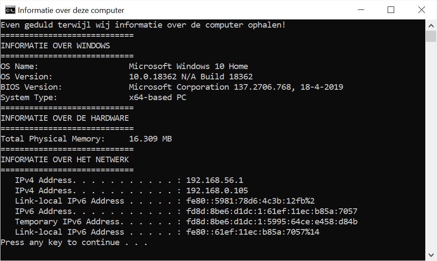437x261 pixels.
Task: Click the 'INFORMATIE OVER WINDOWS' heading
Action: pyautogui.click(x=55, y=46)
